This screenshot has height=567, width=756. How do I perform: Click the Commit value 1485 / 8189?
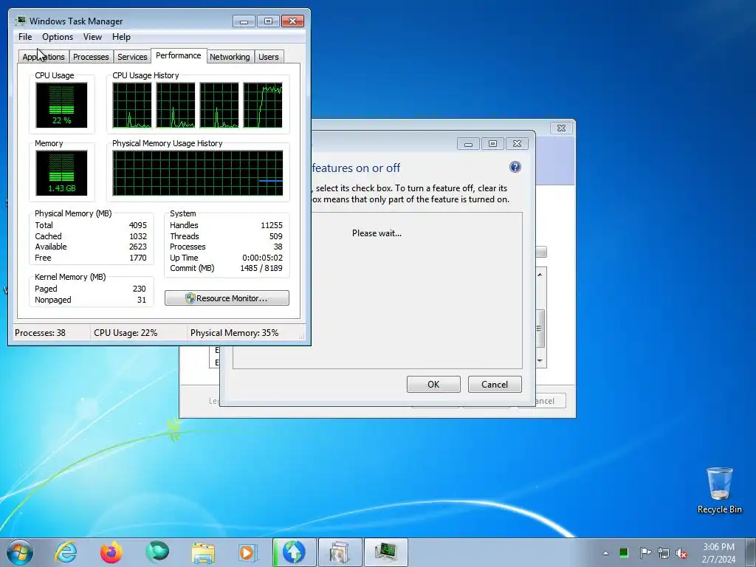click(x=261, y=268)
